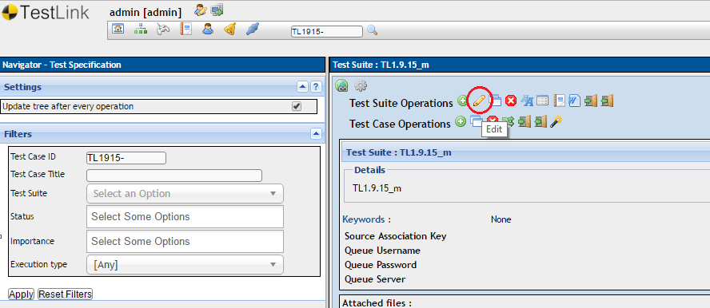Click the magic wand icon in Test Case Operations
The width and height of the screenshot is (710, 308).
coord(556,121)
